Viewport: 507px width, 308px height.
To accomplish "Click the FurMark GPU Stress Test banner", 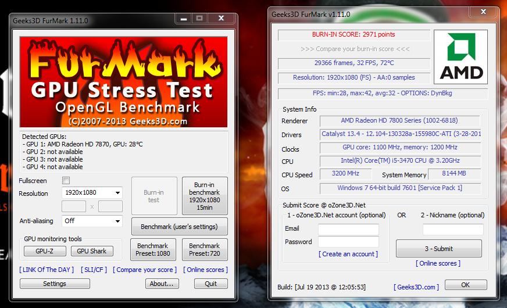I will point(123,82).
